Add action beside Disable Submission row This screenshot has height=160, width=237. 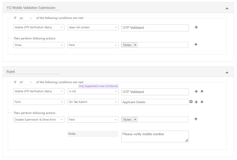(x=196, y=119)
